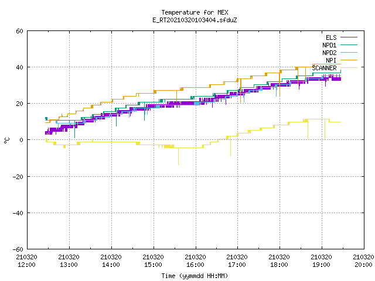Click the y-axis label 60
Image resolution: width=375 pixels, height=281 pixels.
(19, 31)
